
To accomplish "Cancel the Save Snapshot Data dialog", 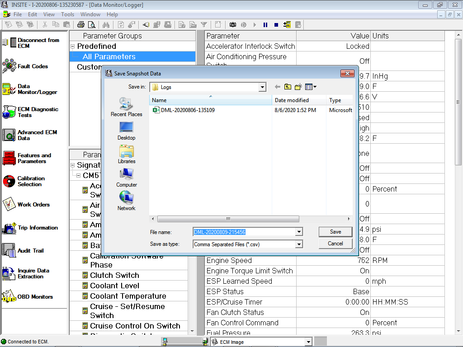I will [x=335, y=244].
